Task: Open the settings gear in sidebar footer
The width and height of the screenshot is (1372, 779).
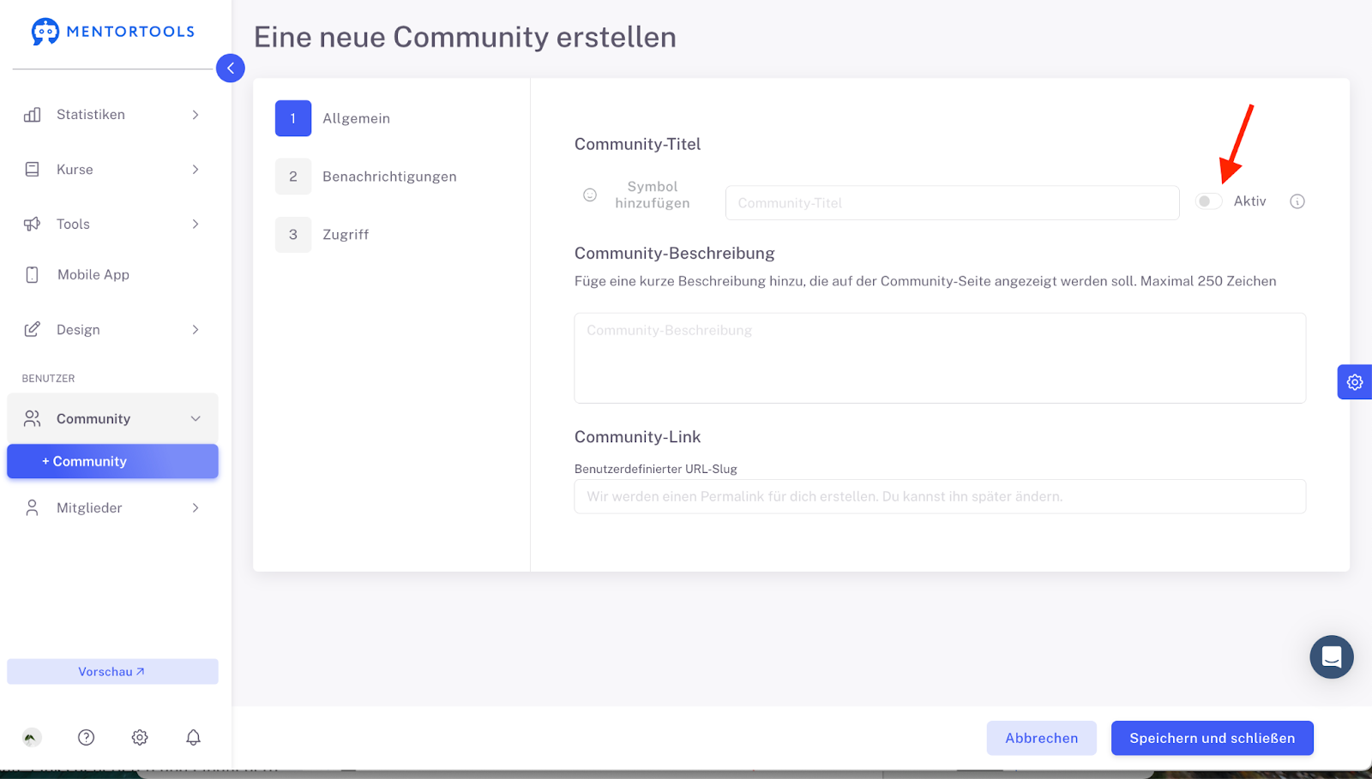Action: pyautogui.click(x=140, y=737)
